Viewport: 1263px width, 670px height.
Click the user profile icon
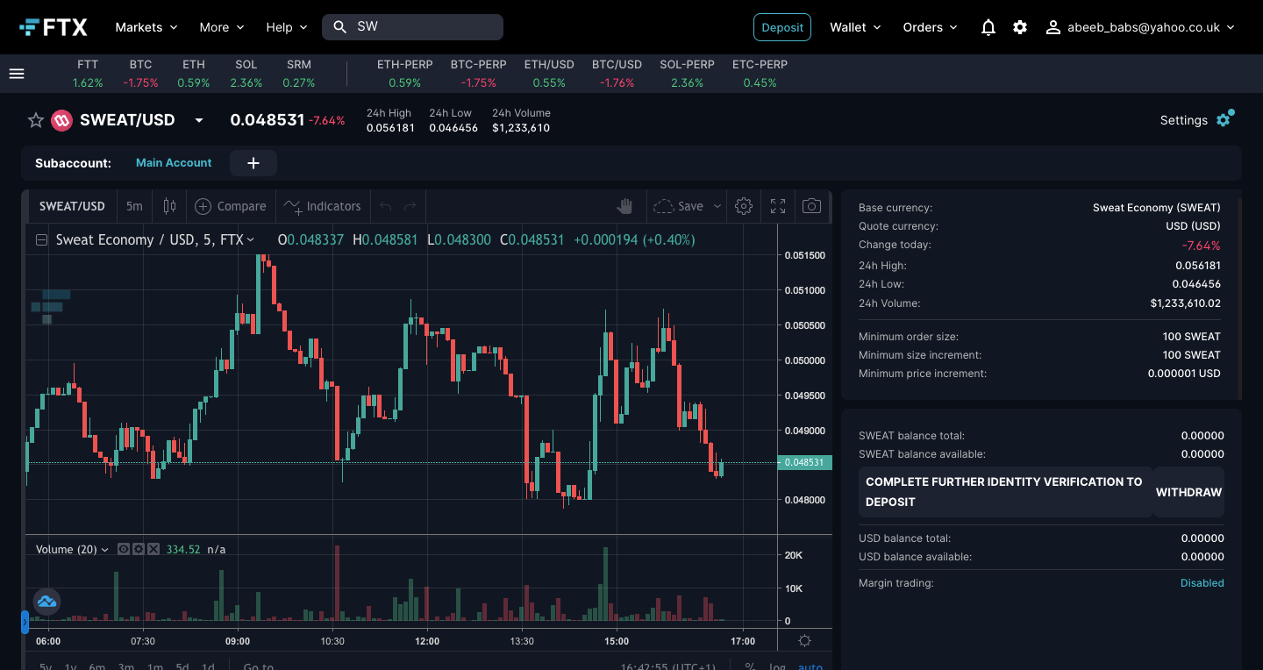1053,27
